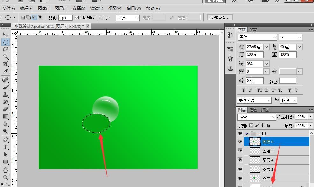Hide 图层 5 visibility eye
314x187 pixels.
tap(240, 151)
